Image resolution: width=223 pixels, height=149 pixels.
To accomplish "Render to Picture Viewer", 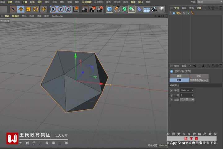I will (92, 9).
